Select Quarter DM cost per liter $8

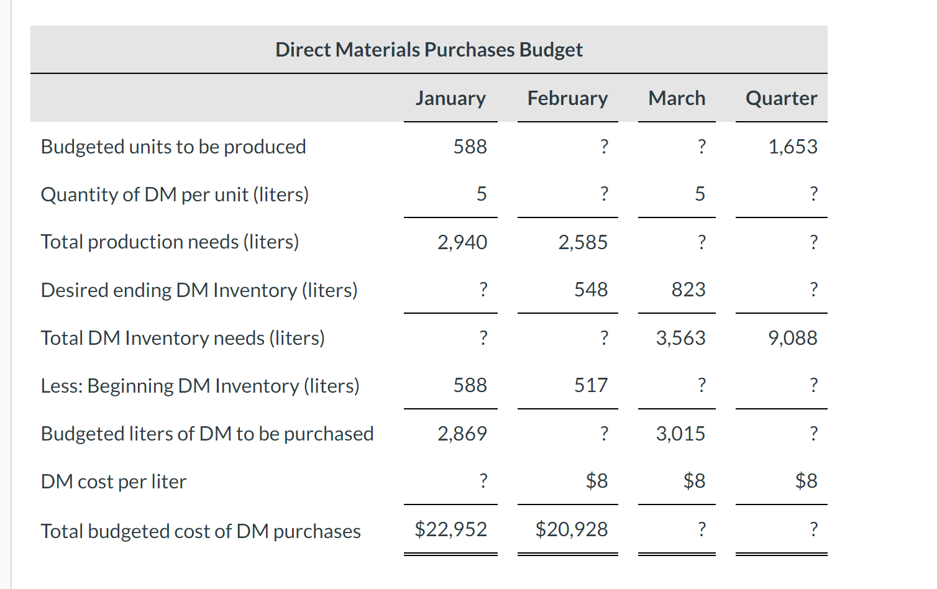[807, 481]
